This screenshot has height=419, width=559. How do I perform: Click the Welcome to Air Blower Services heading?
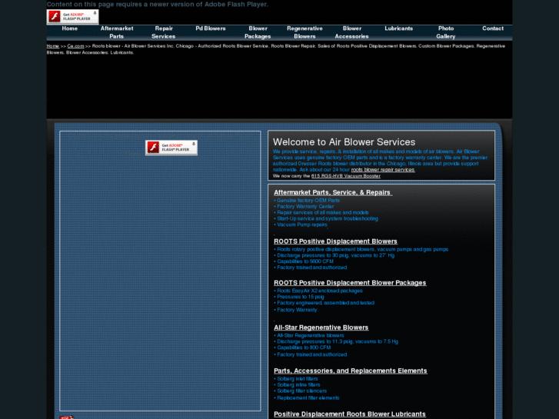tap(344, 142)
